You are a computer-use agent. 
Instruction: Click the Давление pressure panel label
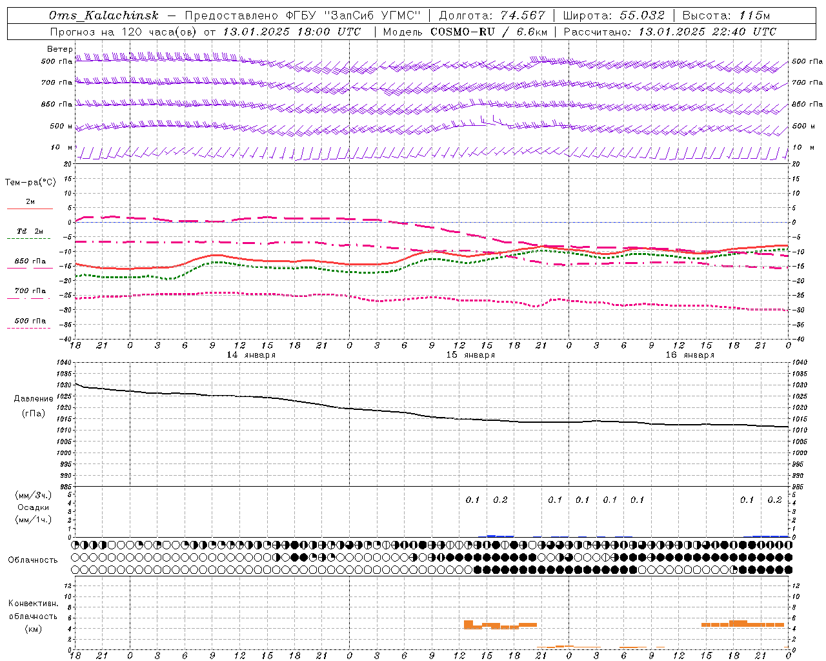(x=34, y=399)
